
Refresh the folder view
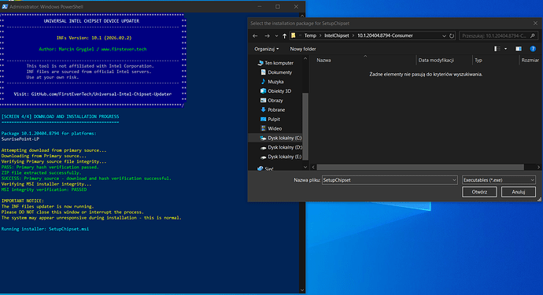[452, 35]
